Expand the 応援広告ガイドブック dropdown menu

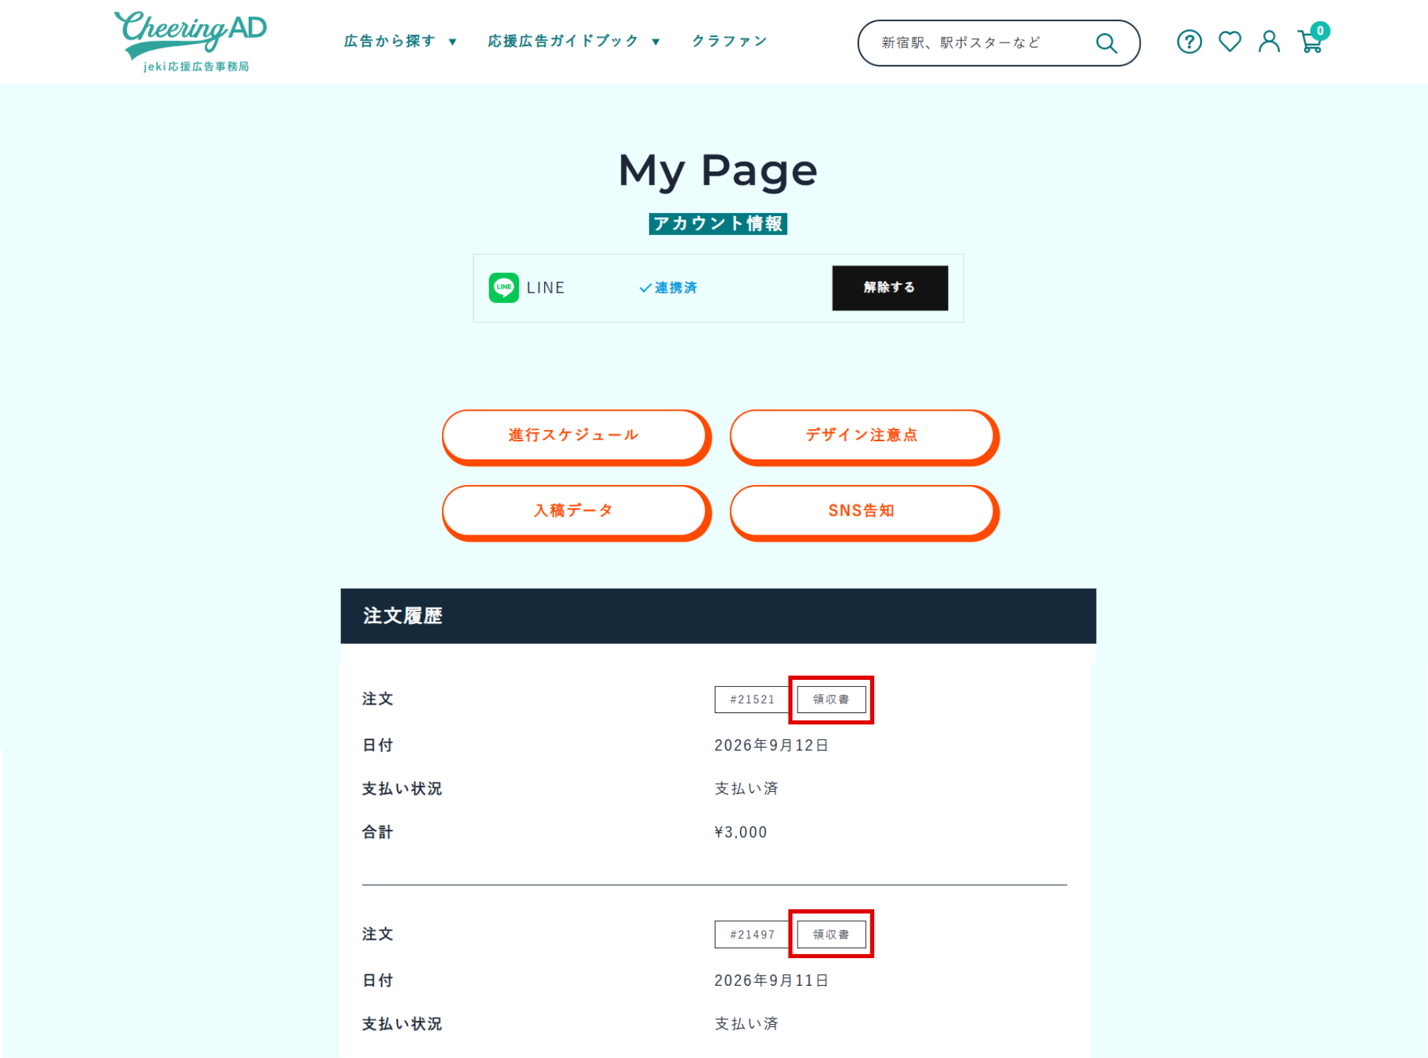pos(574,41)
